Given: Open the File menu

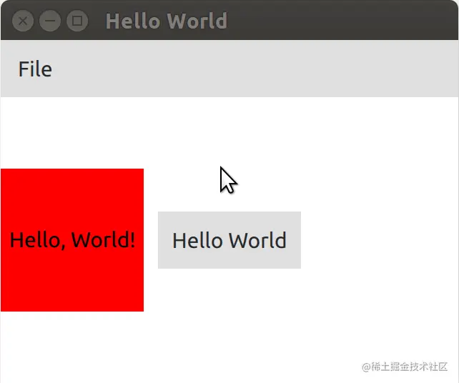Looking at the screenshot, I should (35, 69).
